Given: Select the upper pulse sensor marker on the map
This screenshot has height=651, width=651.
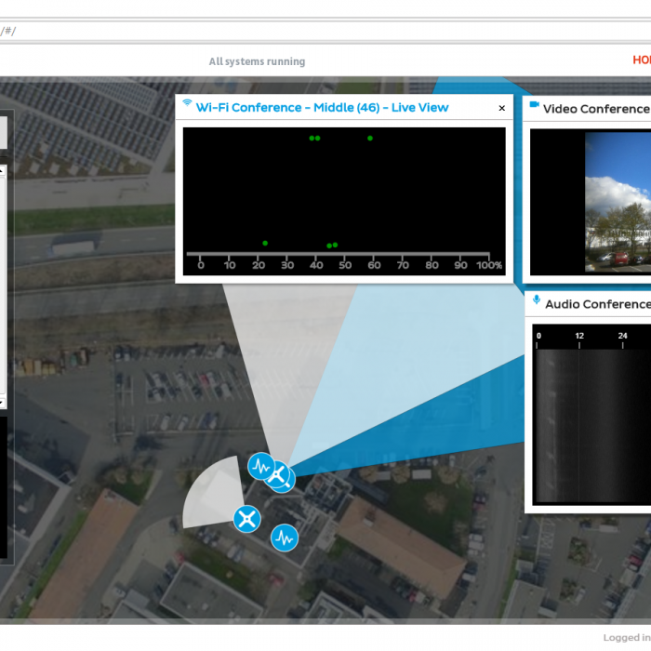Looking at the screenshot, I should pos(260,466).
